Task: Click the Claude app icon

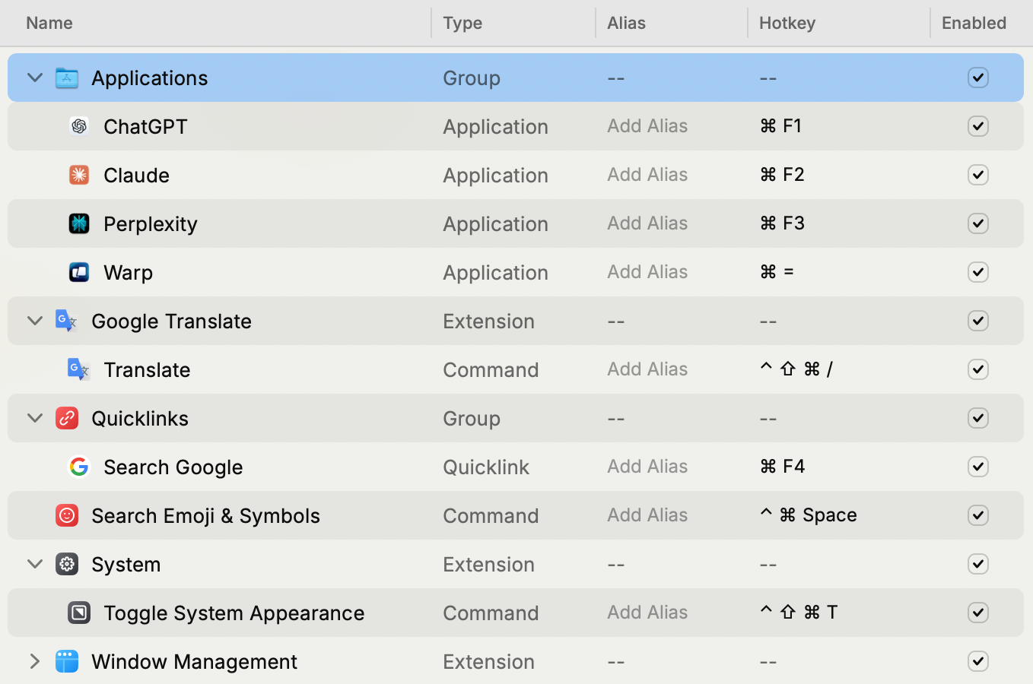Action: pyautogui.click(x=79, y=175)
